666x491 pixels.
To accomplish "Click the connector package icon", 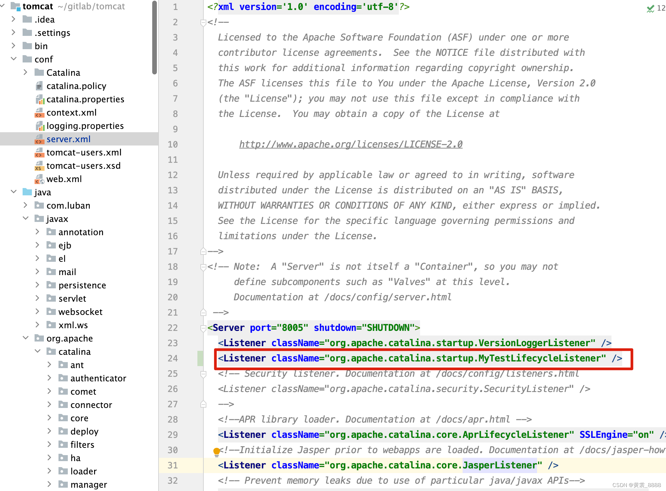I will click(63, 405).
